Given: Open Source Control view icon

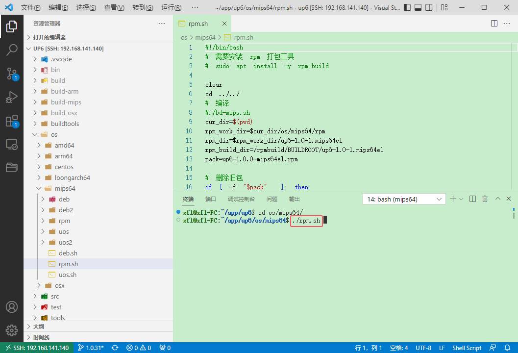Looking at the screenshot, I should 11,74.
